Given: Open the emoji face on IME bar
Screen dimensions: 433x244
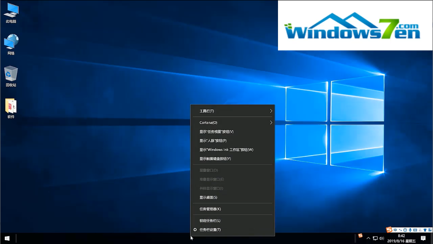Looking at the screenshot, I should point(405,230).
